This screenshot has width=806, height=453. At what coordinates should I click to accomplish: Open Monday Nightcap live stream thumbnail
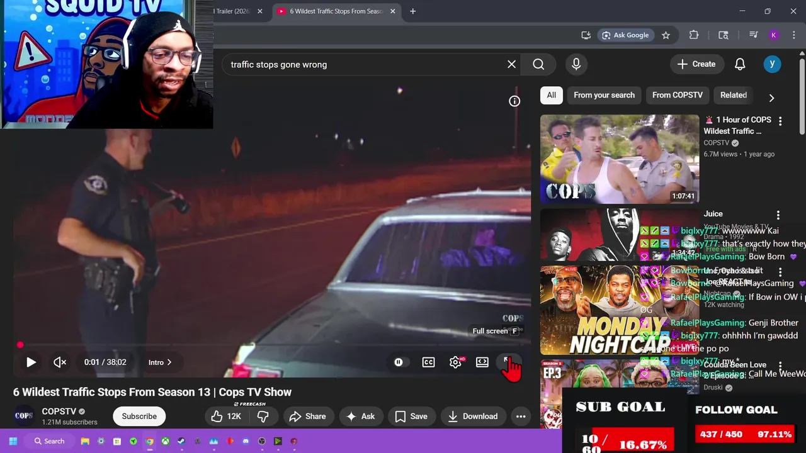[620, 310]
